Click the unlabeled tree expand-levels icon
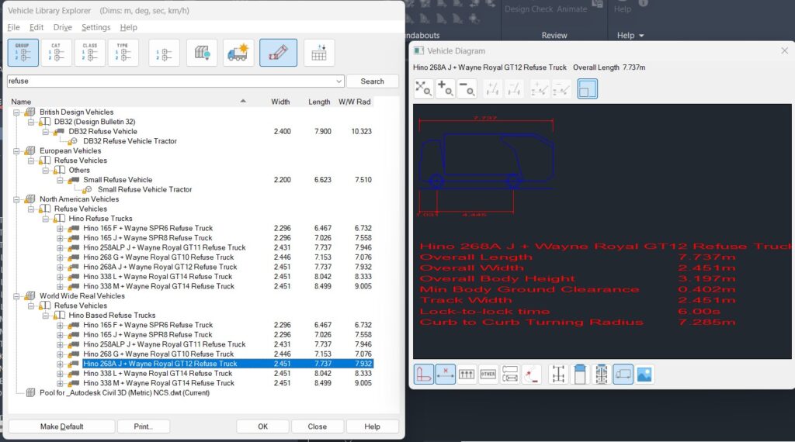The height and width of the screenshot is (442, 795). click(164, 53)
